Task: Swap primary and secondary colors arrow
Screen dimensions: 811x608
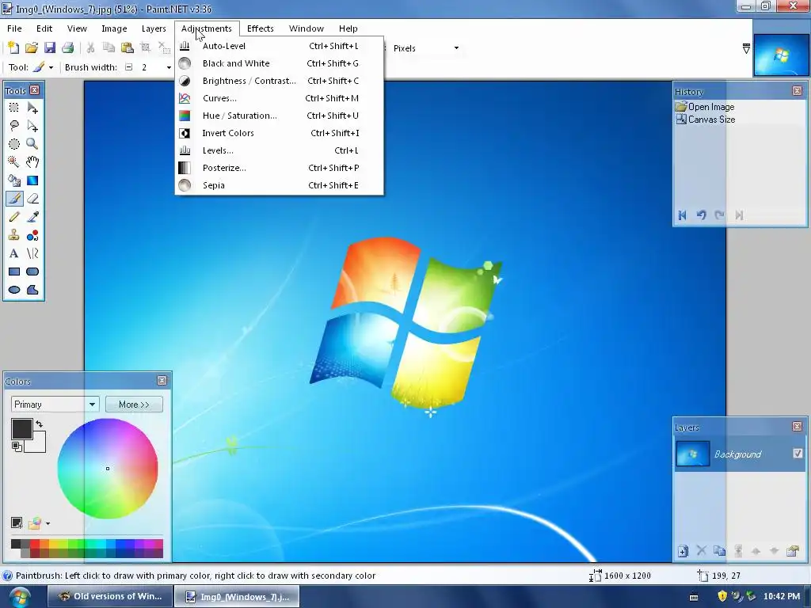Action: pyautogui.click(x=39, y=424)
